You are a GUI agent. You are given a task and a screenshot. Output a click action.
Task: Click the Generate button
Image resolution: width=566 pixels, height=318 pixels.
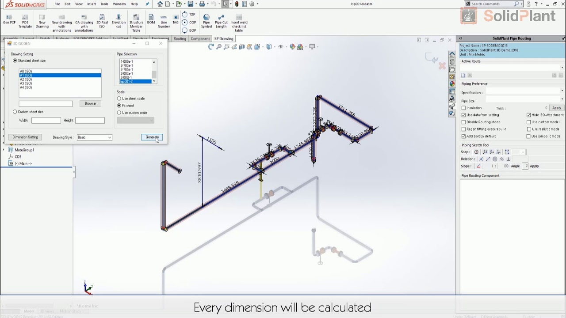tap(152, 137)
